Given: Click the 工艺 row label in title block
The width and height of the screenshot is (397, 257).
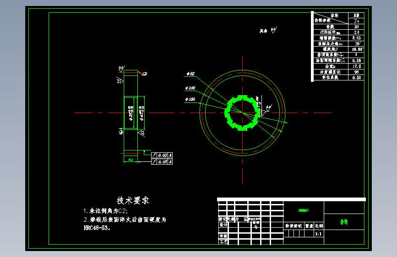Looking at the screenshot, I should 223,242.
